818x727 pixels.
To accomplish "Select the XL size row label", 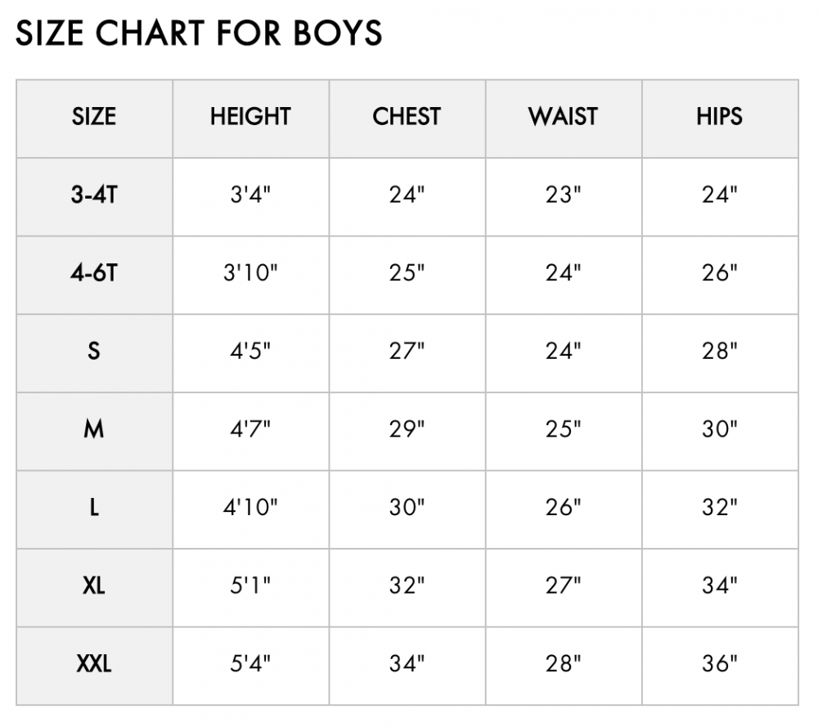I will click(x=94, y=588).
